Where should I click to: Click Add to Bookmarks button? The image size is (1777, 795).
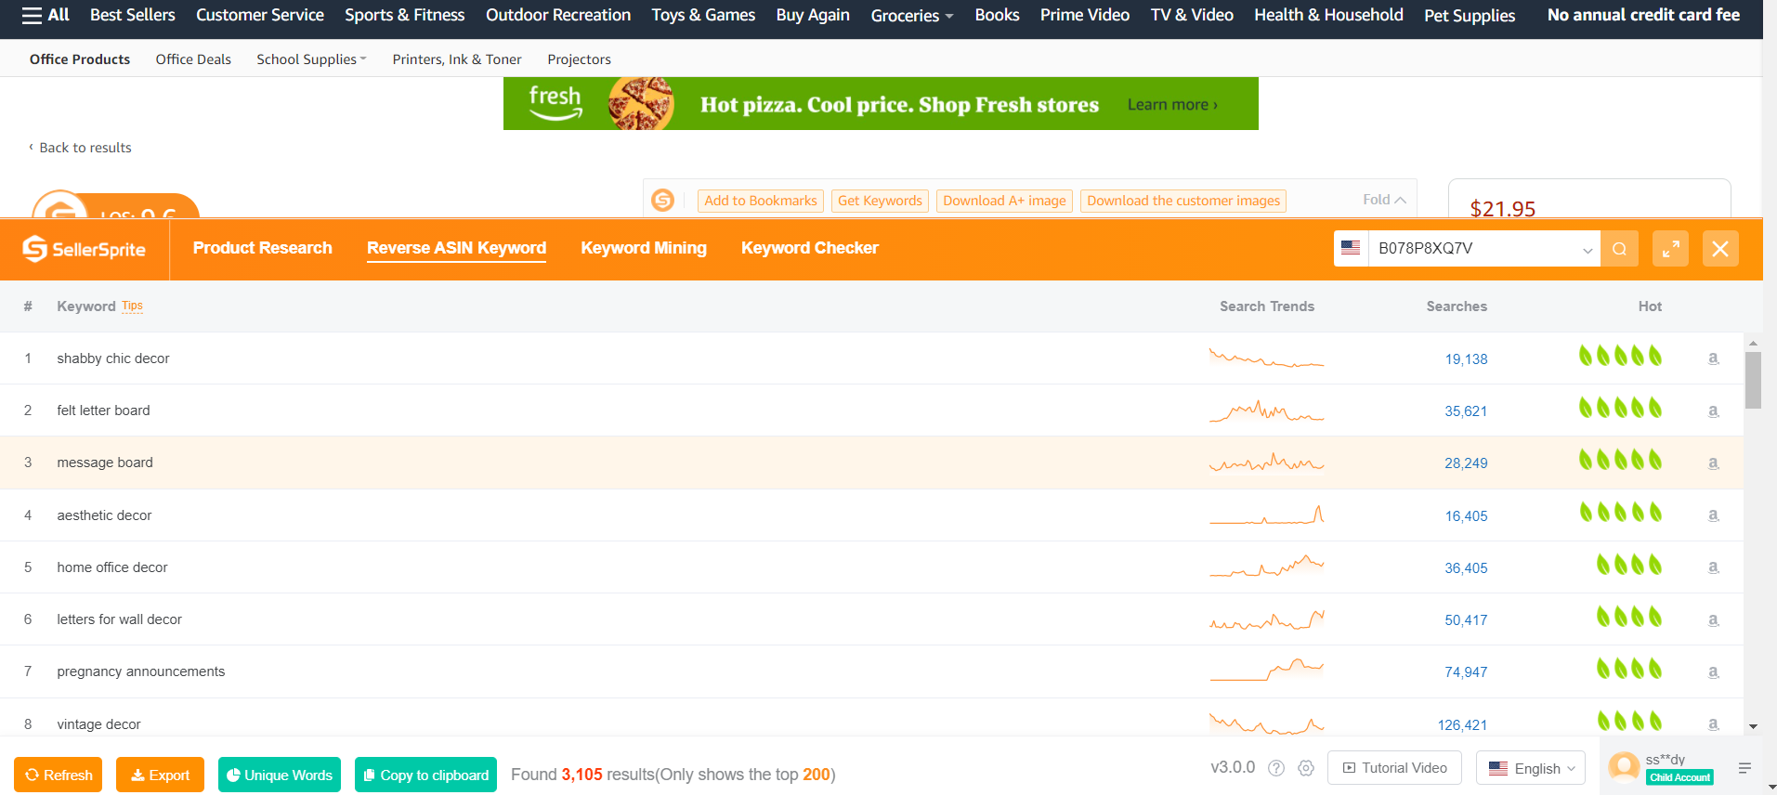point(760,201)
